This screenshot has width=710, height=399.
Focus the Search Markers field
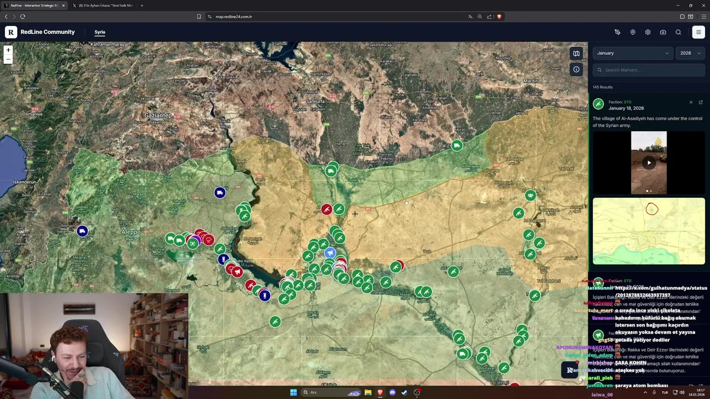click(x=649, y=70)
